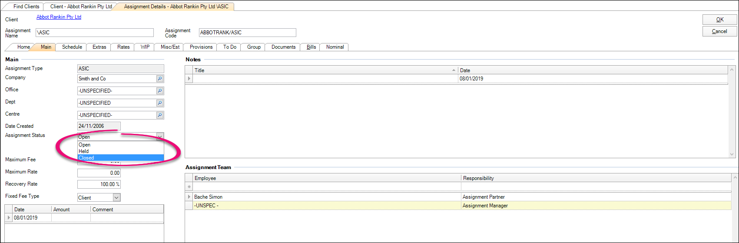This screenshot has width=739, height=243.
Task: Expand the Fixed Fee Type dropdown
Action: [x=116, y=197]
